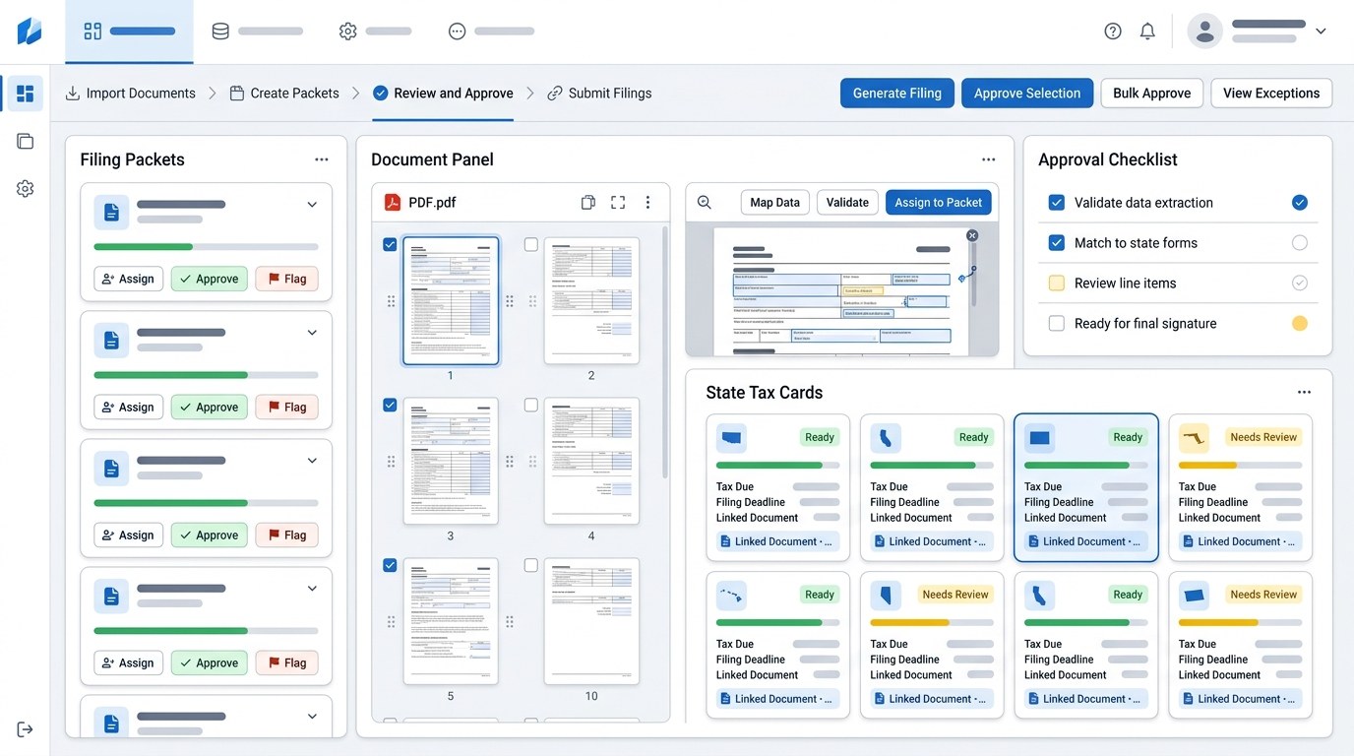This screenshot has width=1354, height=756.
Task: Select page 2 thumbnail
Action: point(591,300)
